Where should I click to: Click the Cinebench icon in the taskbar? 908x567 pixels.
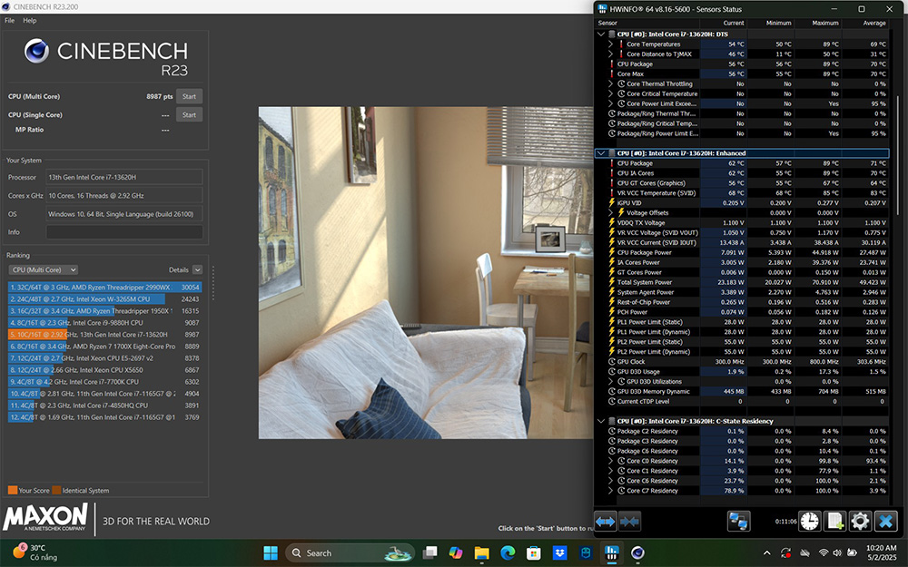(637, 552)
